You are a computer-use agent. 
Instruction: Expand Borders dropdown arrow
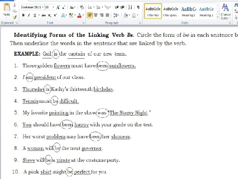coord(138,15)
